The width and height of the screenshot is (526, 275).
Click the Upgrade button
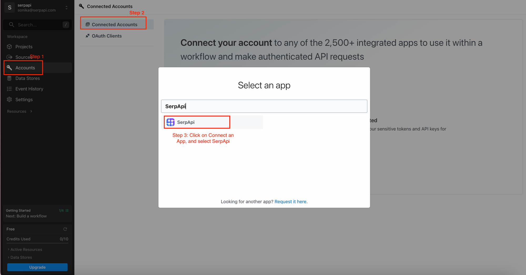coord(37,267)
